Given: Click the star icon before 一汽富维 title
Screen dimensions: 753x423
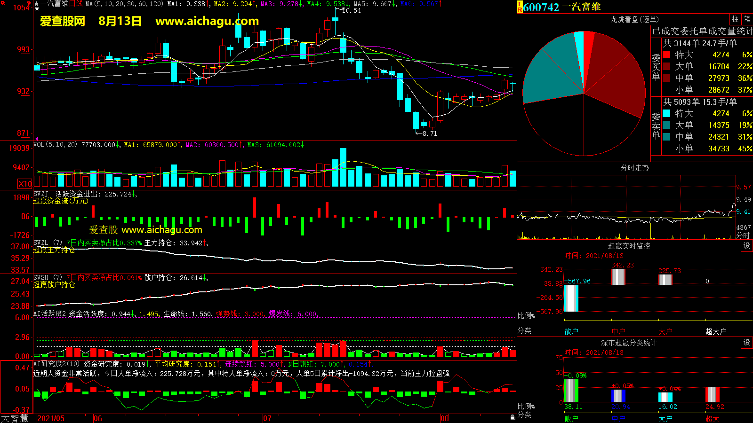Looking at the screenshot, I should [37, 3].
